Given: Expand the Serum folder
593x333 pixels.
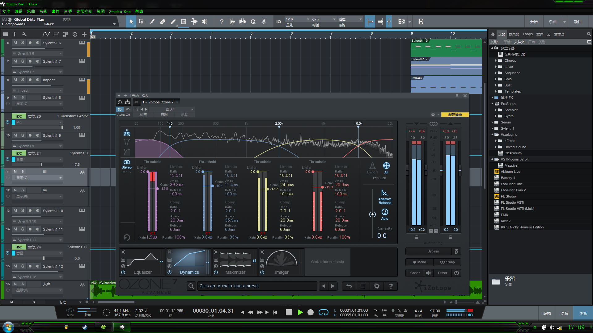Looking at the screenshot, I should pos(492,122).
